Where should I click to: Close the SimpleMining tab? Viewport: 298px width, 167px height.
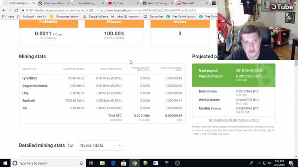coord(103,3)
